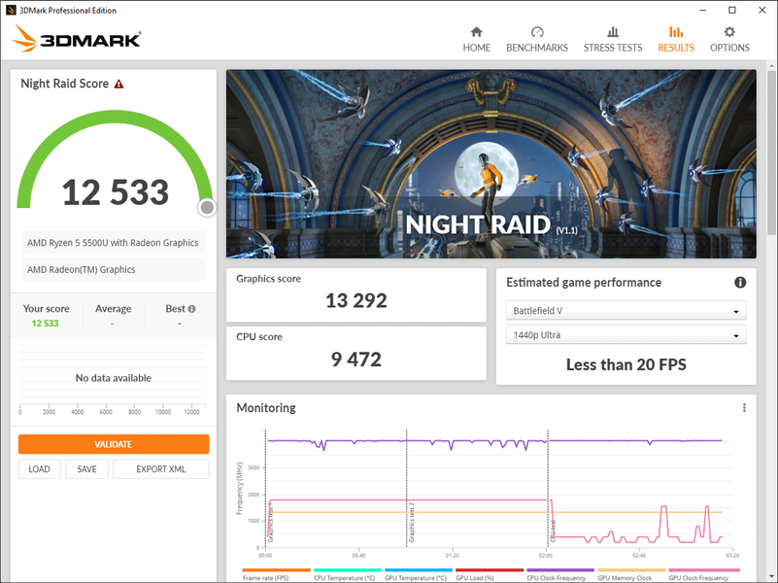Screen dimensions: 778x583
Task: Click the Estimated game performance info icon
Action: (740, 283)
